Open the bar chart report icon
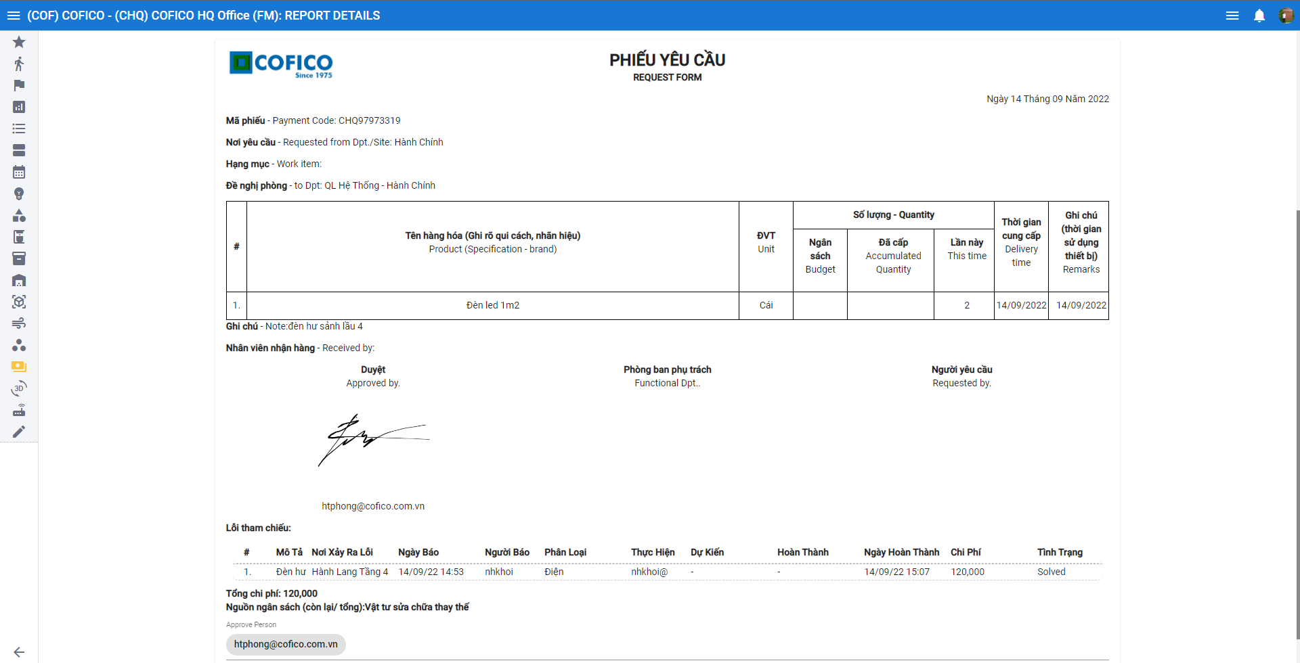Image resolution: width=1300 pixels, height=663 pixels. point(19,107)
